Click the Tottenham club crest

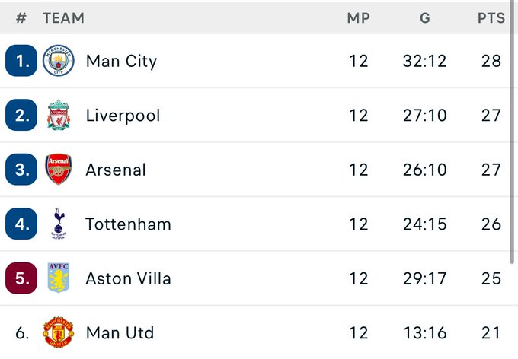pyautogui.click(x=59, y=224)
